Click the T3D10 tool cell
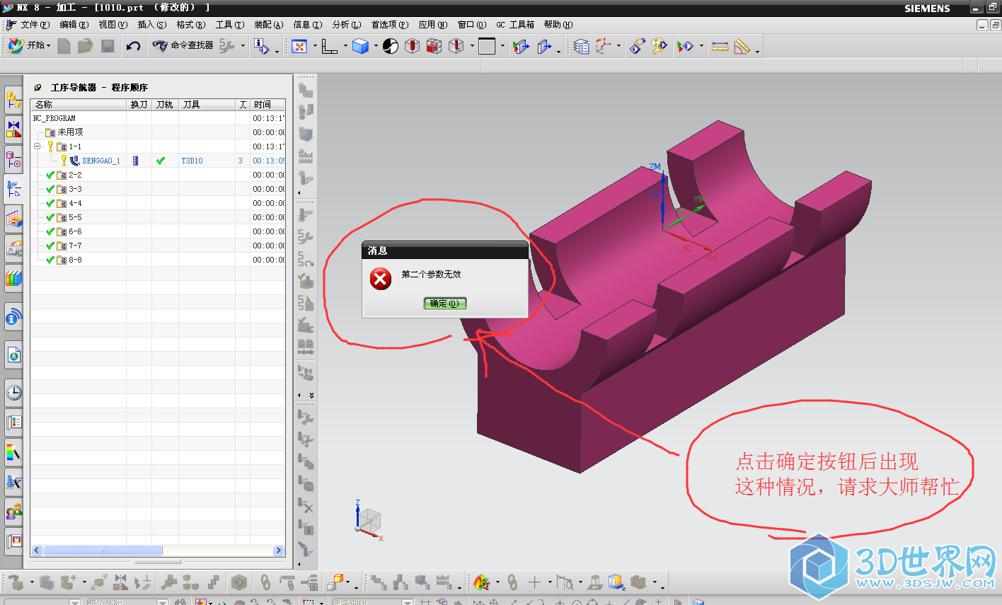Image resolution: width=1002 pixels, height=605 pixels. tap(192, 161)
